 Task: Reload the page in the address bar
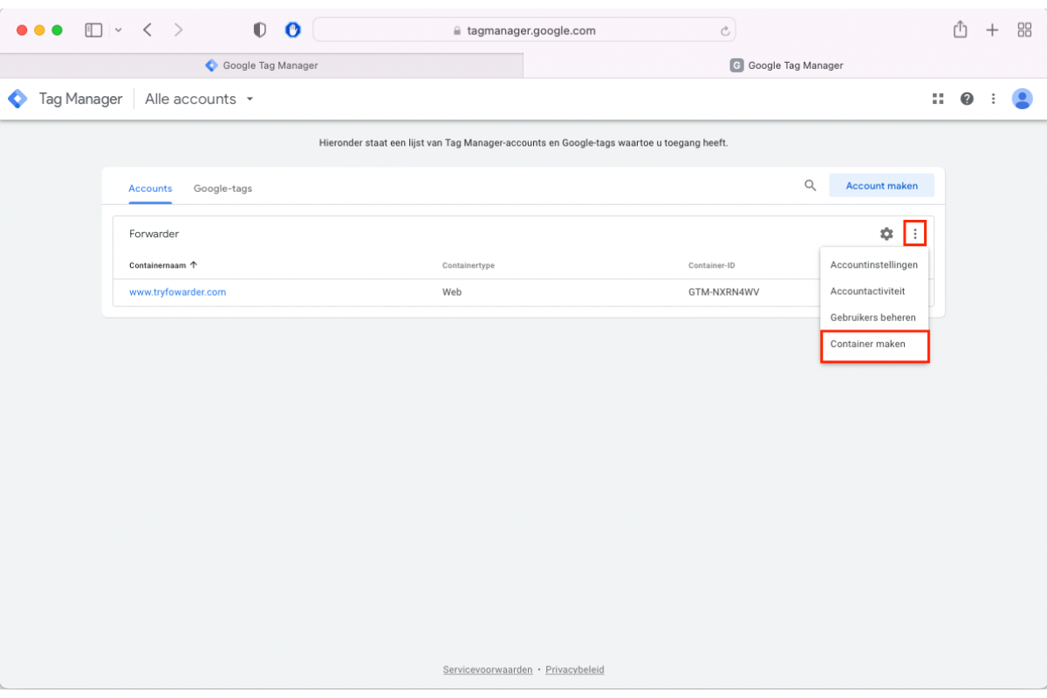[x=724, y=31]
